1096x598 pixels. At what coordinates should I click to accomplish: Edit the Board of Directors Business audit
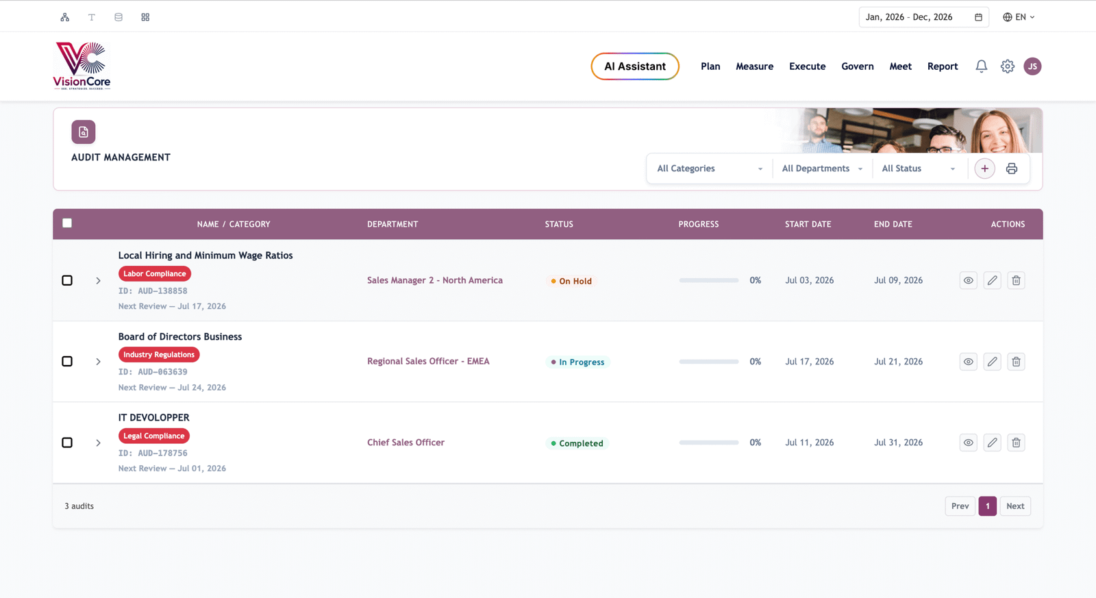[x=993, y=362]
